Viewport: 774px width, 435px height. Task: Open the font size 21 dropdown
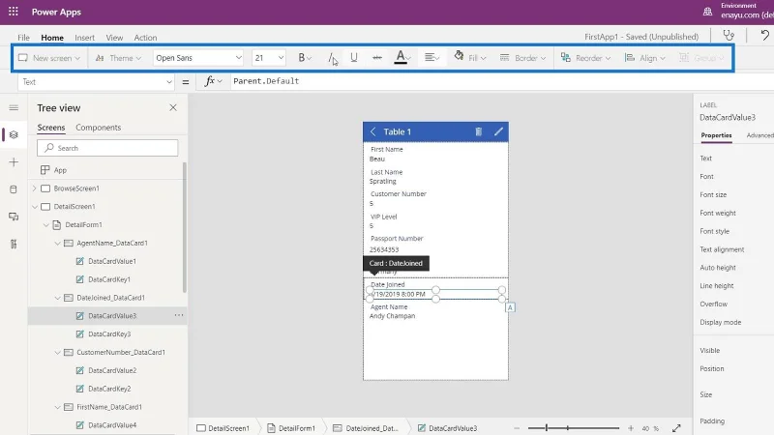click(x=269, y=58)
